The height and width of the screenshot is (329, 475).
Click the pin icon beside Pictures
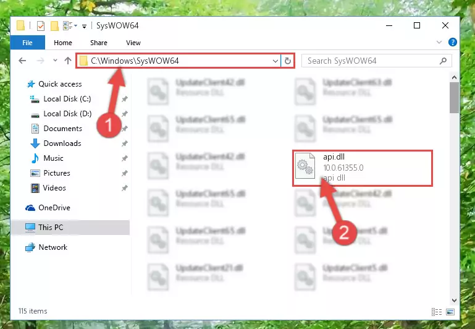point(125,173)
